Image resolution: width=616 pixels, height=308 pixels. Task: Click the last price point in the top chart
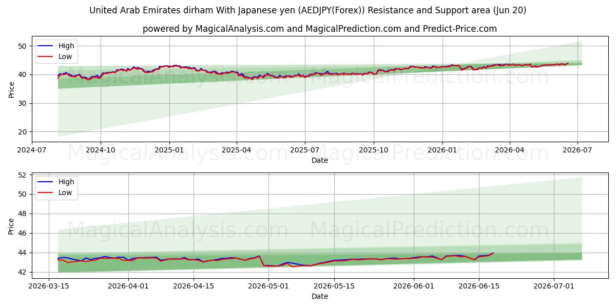(568, 63)
